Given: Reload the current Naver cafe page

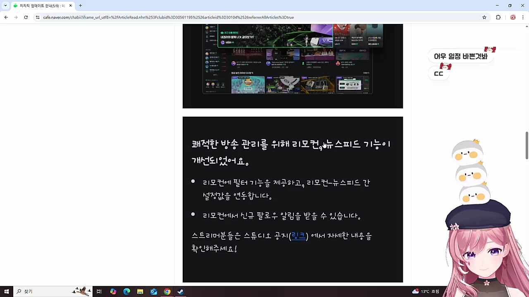Looking at the screenshot, I should click(26, 17).
